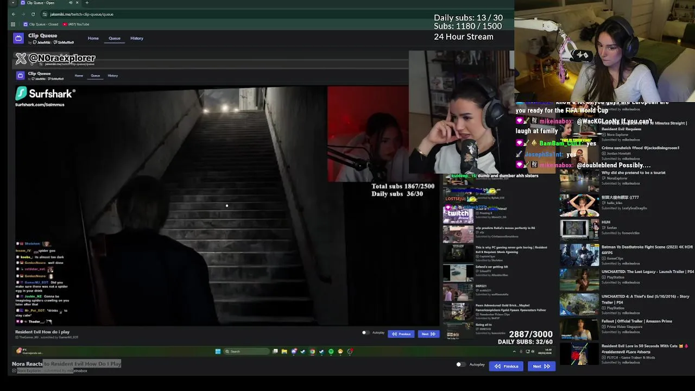Open the 'xQc predicts RaKai's moves' embedded queue thumbnail
Screen dimensions: 695x391
click(x=458, y=234)
